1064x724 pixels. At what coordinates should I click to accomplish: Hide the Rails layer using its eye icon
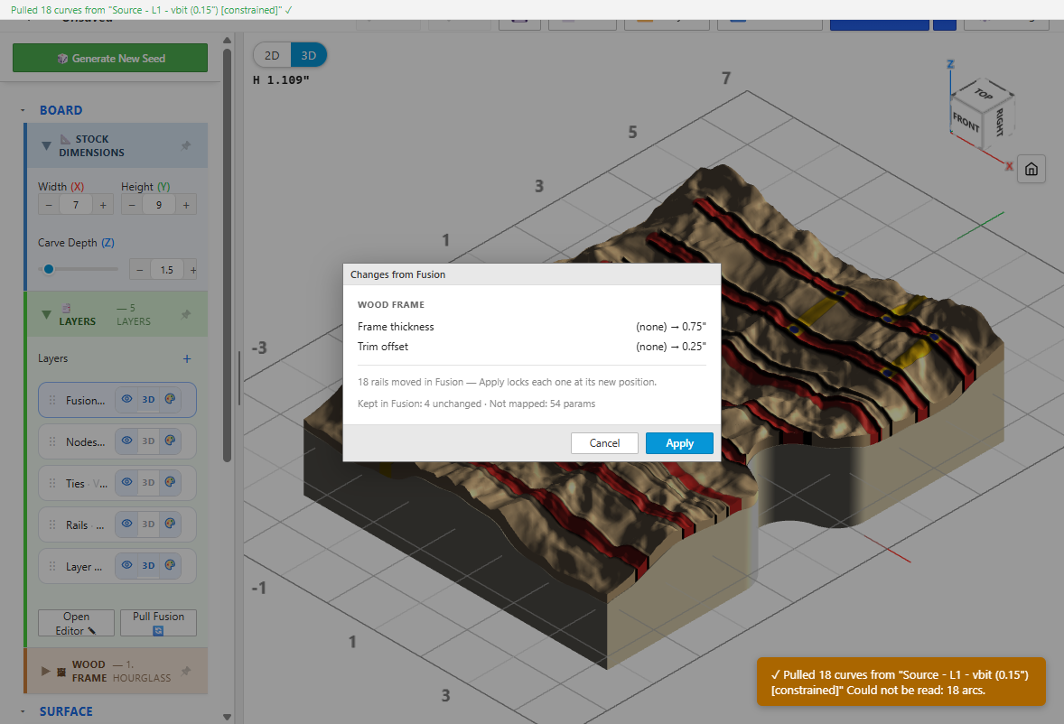click(x=126, y=524)
